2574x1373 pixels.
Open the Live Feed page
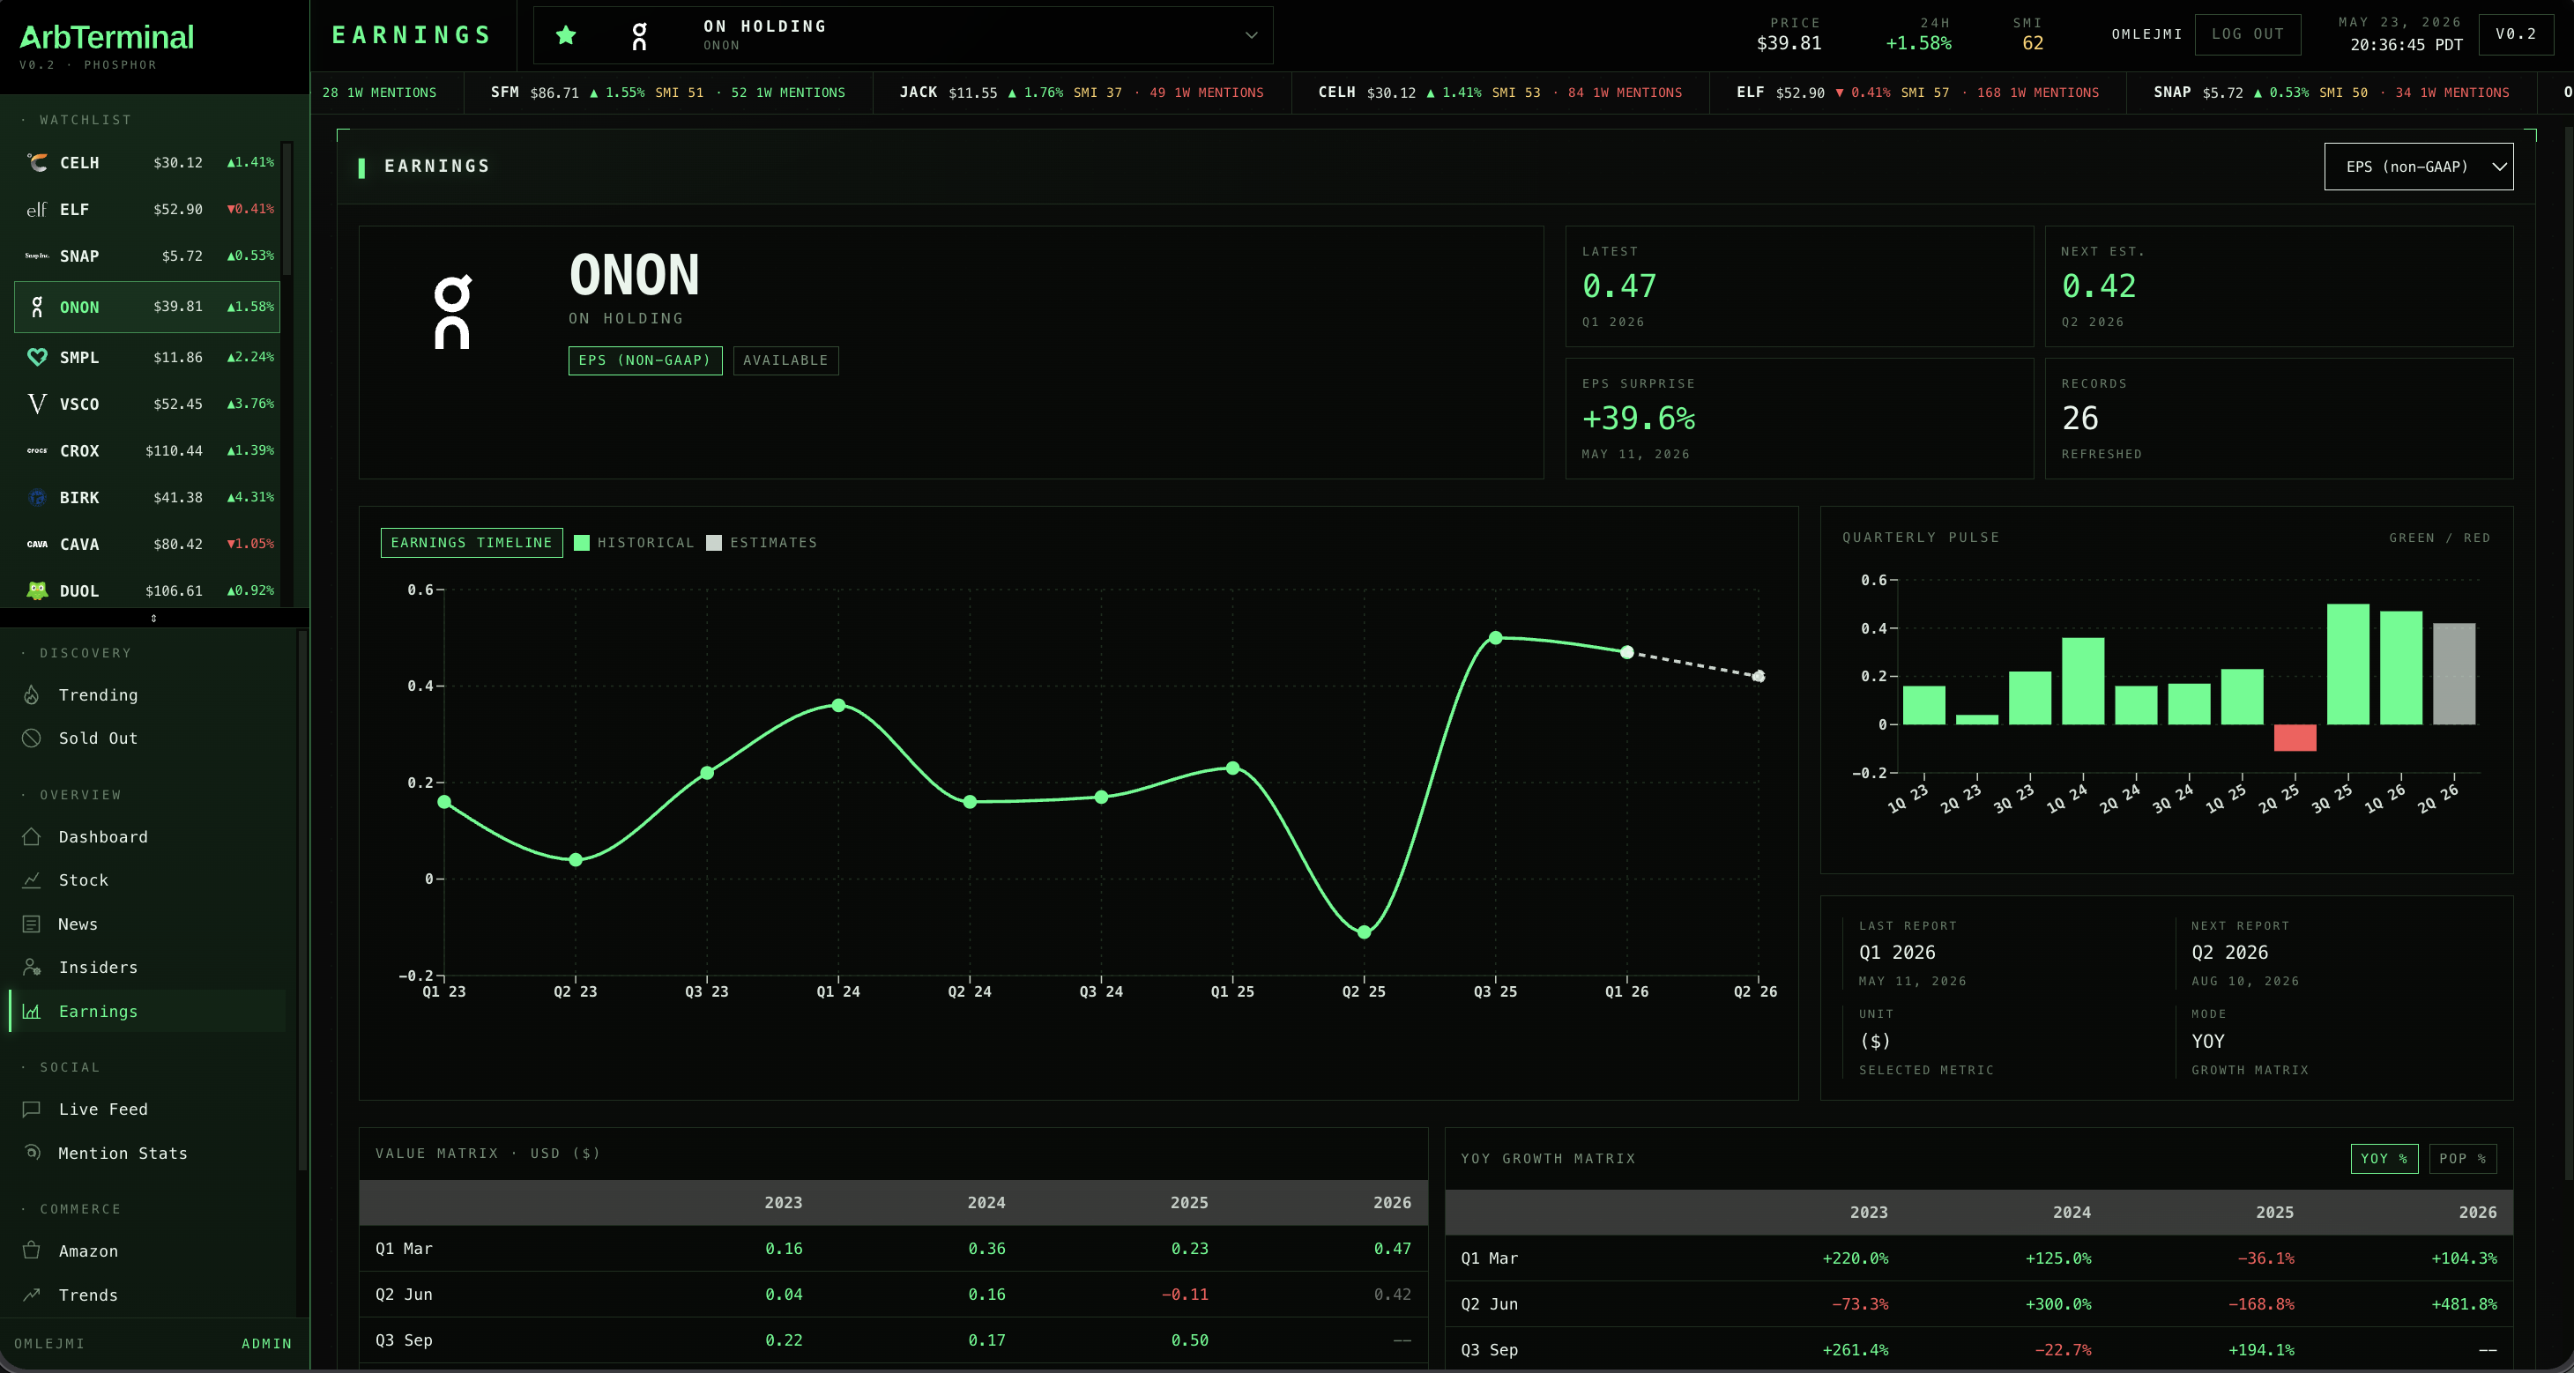[x=103, y=1109]
